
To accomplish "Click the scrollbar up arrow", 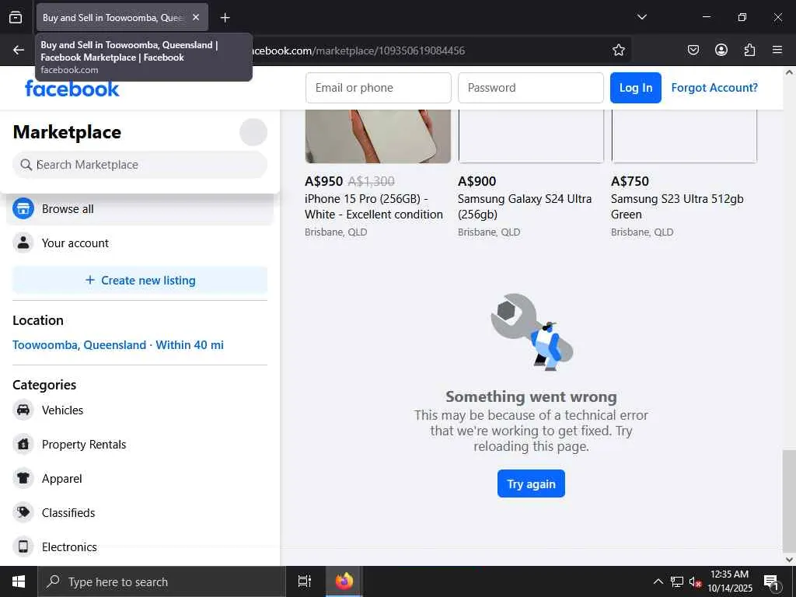I will coord(789,72).
